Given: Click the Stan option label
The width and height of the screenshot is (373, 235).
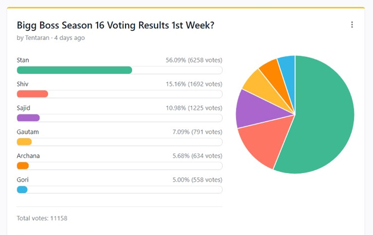Looking at the screenshot, I should (23, 60).
